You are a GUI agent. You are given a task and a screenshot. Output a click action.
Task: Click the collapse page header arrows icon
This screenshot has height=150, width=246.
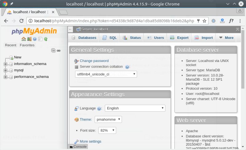[x=237, y=29]
